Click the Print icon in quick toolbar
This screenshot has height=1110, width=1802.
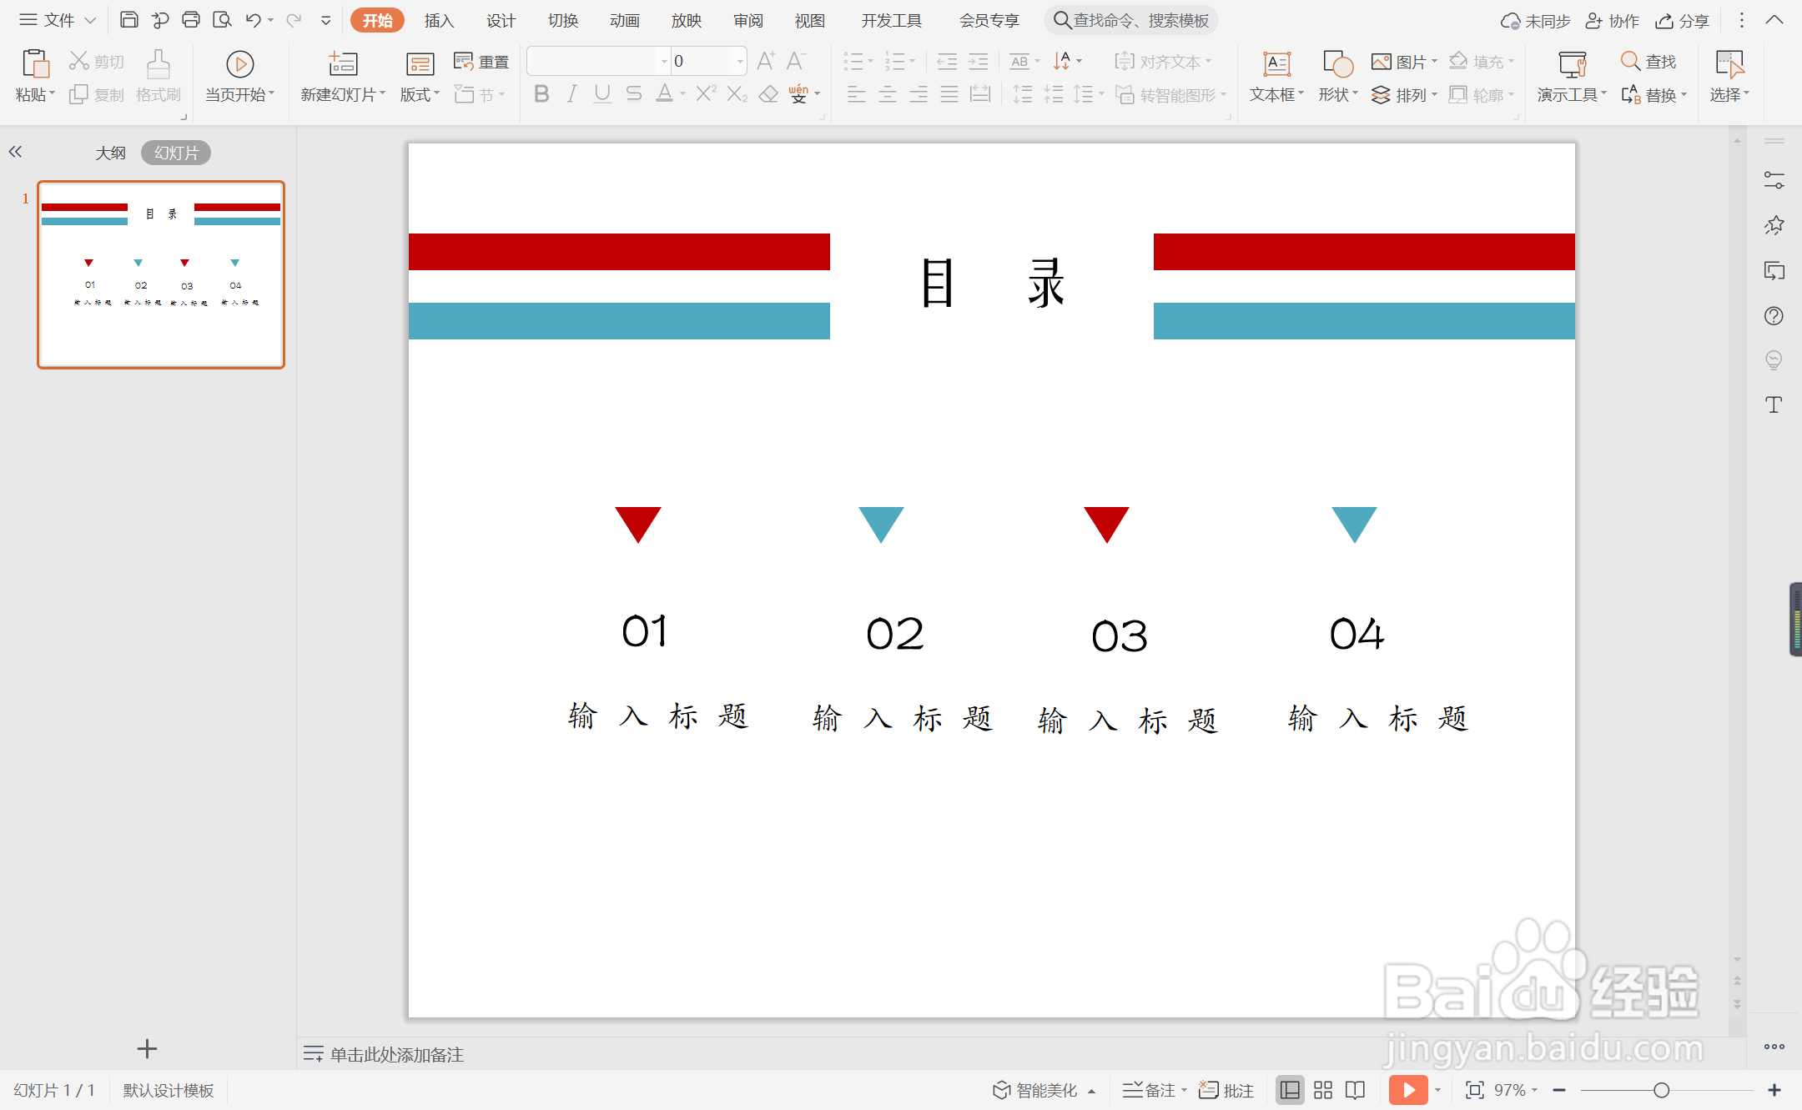pyautogui.click(x=190, y=19)
